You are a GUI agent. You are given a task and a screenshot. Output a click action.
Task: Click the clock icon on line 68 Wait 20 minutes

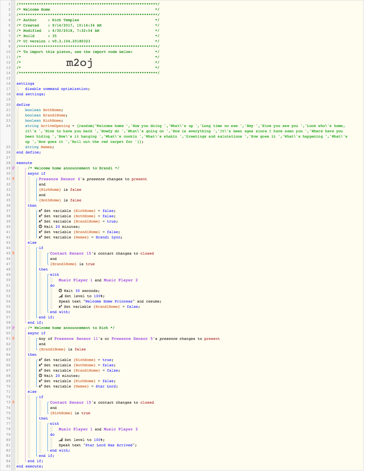(x=40, y=376)
